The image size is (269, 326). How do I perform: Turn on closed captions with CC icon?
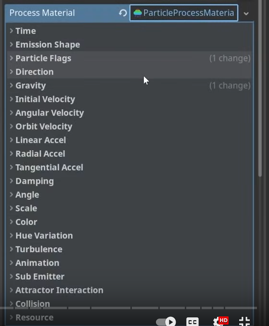click(x=192, y=322)
